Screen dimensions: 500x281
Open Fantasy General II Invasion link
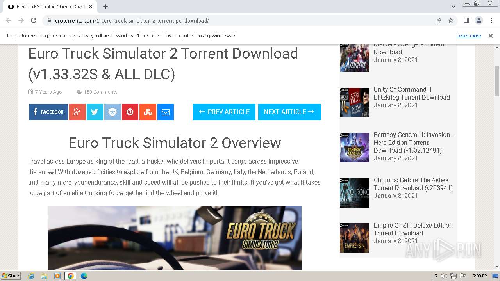point(414,142)
